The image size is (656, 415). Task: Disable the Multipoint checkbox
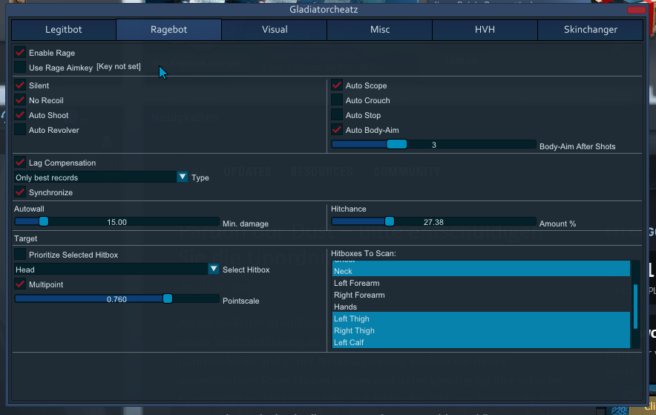pos(20,284)
